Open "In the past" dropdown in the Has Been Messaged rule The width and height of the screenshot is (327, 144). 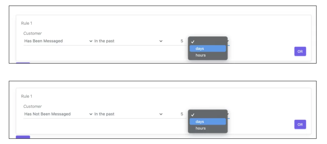128,41
